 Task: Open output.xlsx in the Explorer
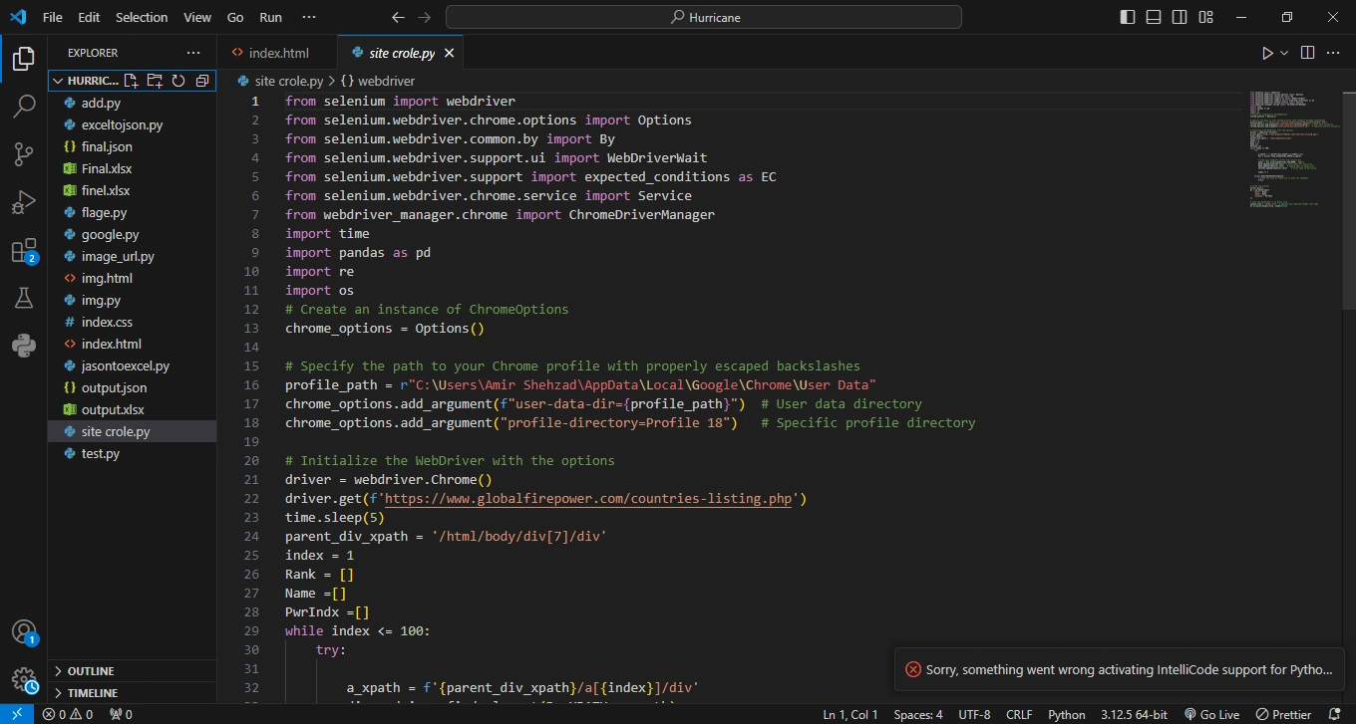tap(113, 409)
